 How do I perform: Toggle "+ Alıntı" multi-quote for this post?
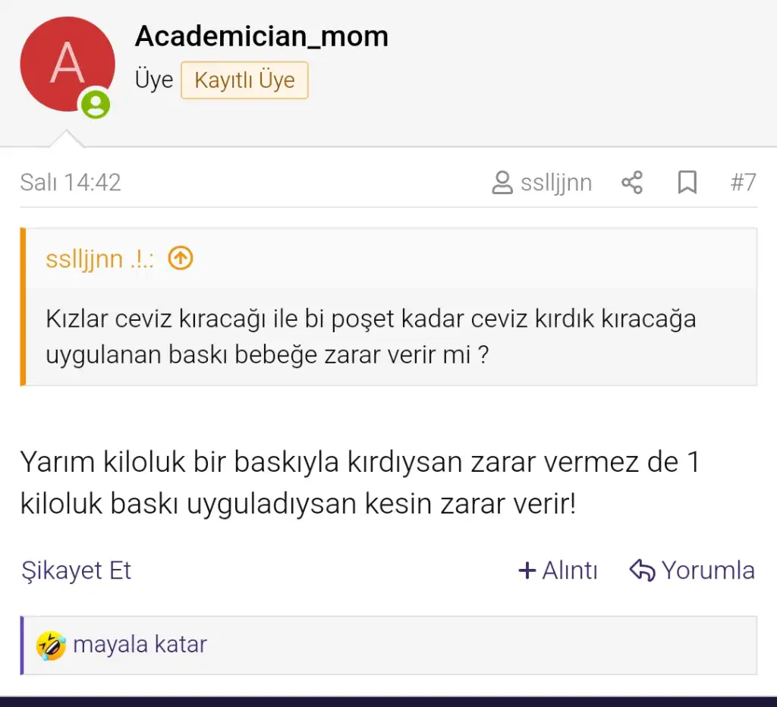(x=558, y=570)
